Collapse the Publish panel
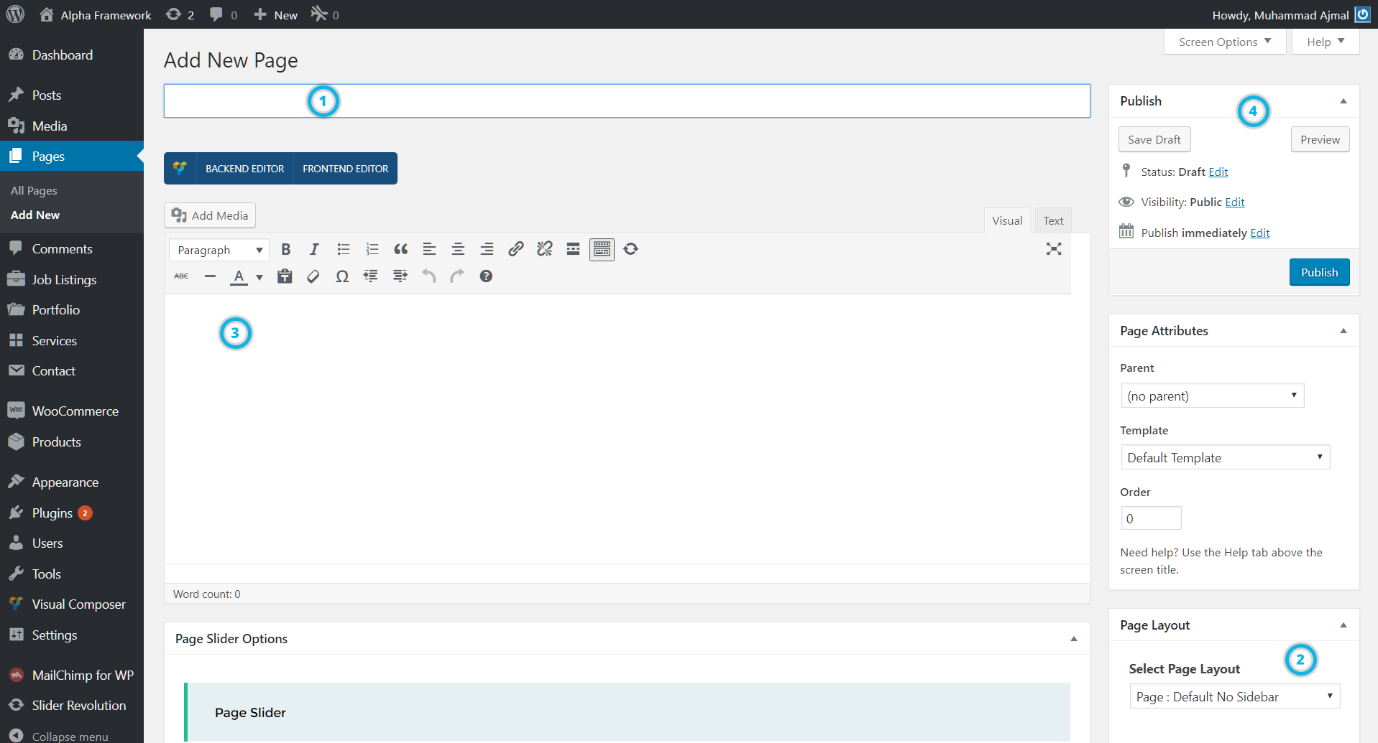This screenshot has height=743, width=1378. [1343, 101]
